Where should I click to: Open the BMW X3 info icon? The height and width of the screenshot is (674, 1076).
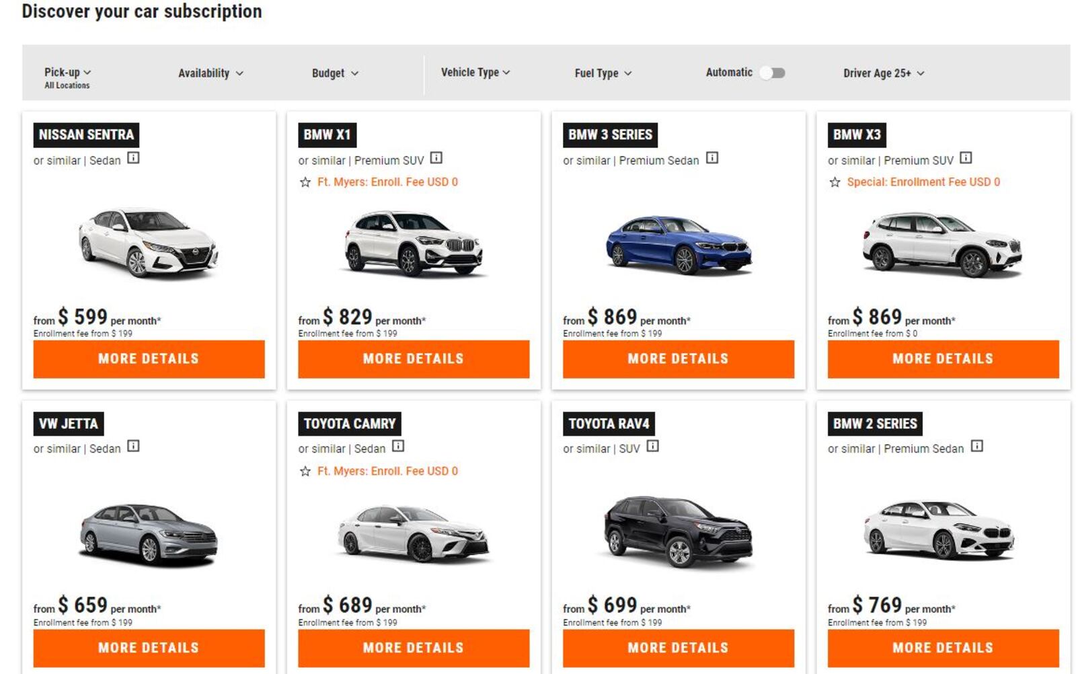[966, 159]
